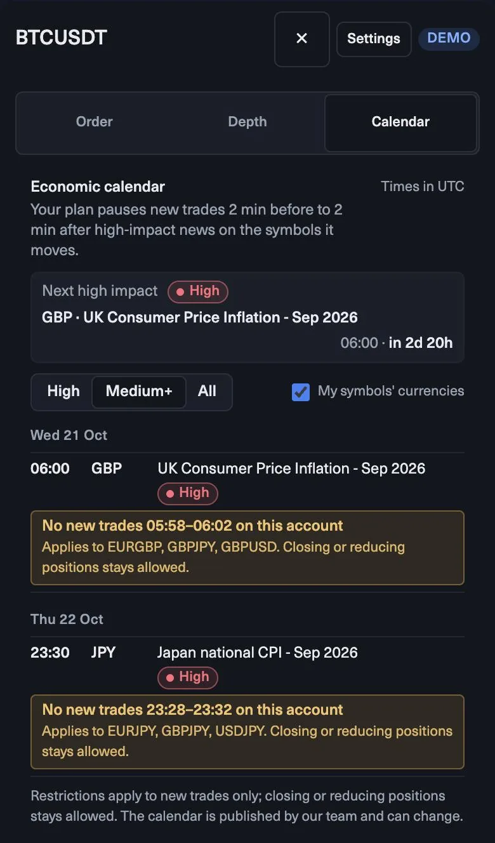Click the Times in UTC label
Screen dimensions: 495x843
click(x=423, y=187)
